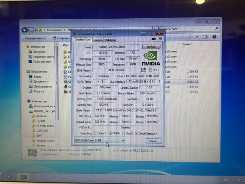Select the file row sized 1 266 КБ
245x184 pixels.
[131, 72]
